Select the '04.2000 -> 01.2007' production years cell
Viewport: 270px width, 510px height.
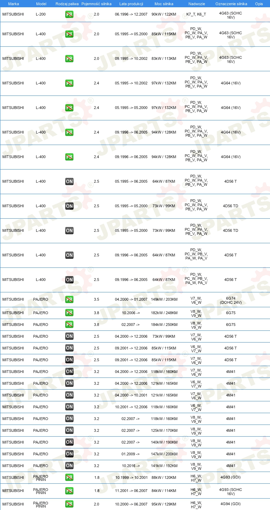[x=131, y=299]
